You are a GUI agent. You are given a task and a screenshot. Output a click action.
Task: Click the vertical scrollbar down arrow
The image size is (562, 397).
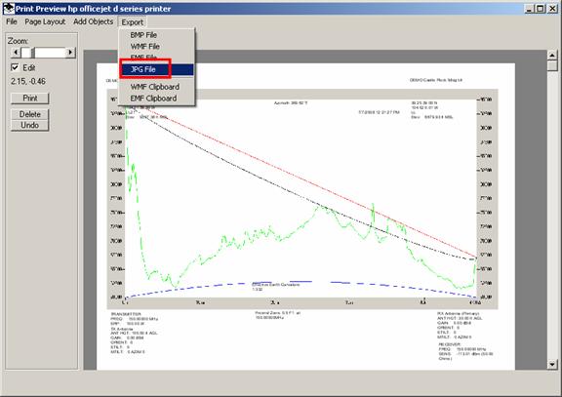coord(552,365)
